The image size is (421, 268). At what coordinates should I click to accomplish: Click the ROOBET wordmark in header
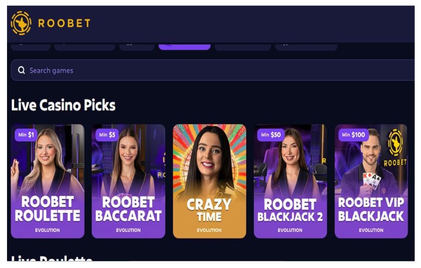coord(64,23)
